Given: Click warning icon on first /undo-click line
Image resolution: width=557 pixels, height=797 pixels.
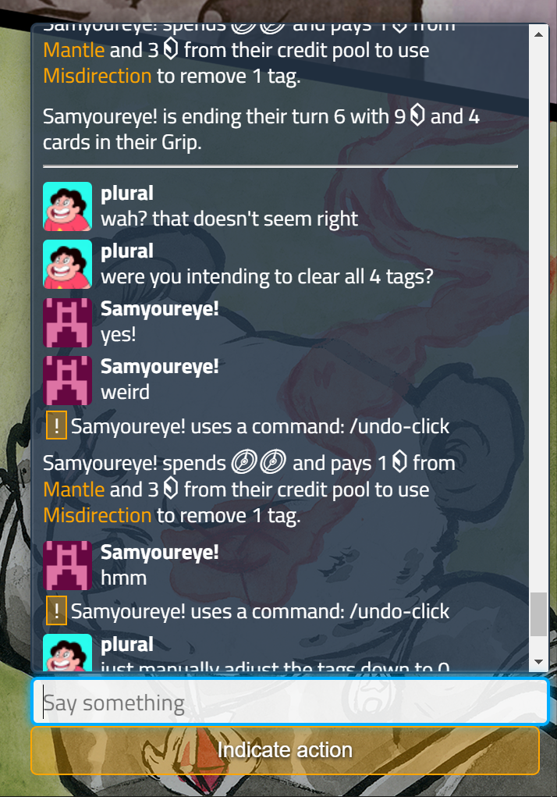Looking at the screenshot, I should [x=56, y=425].
